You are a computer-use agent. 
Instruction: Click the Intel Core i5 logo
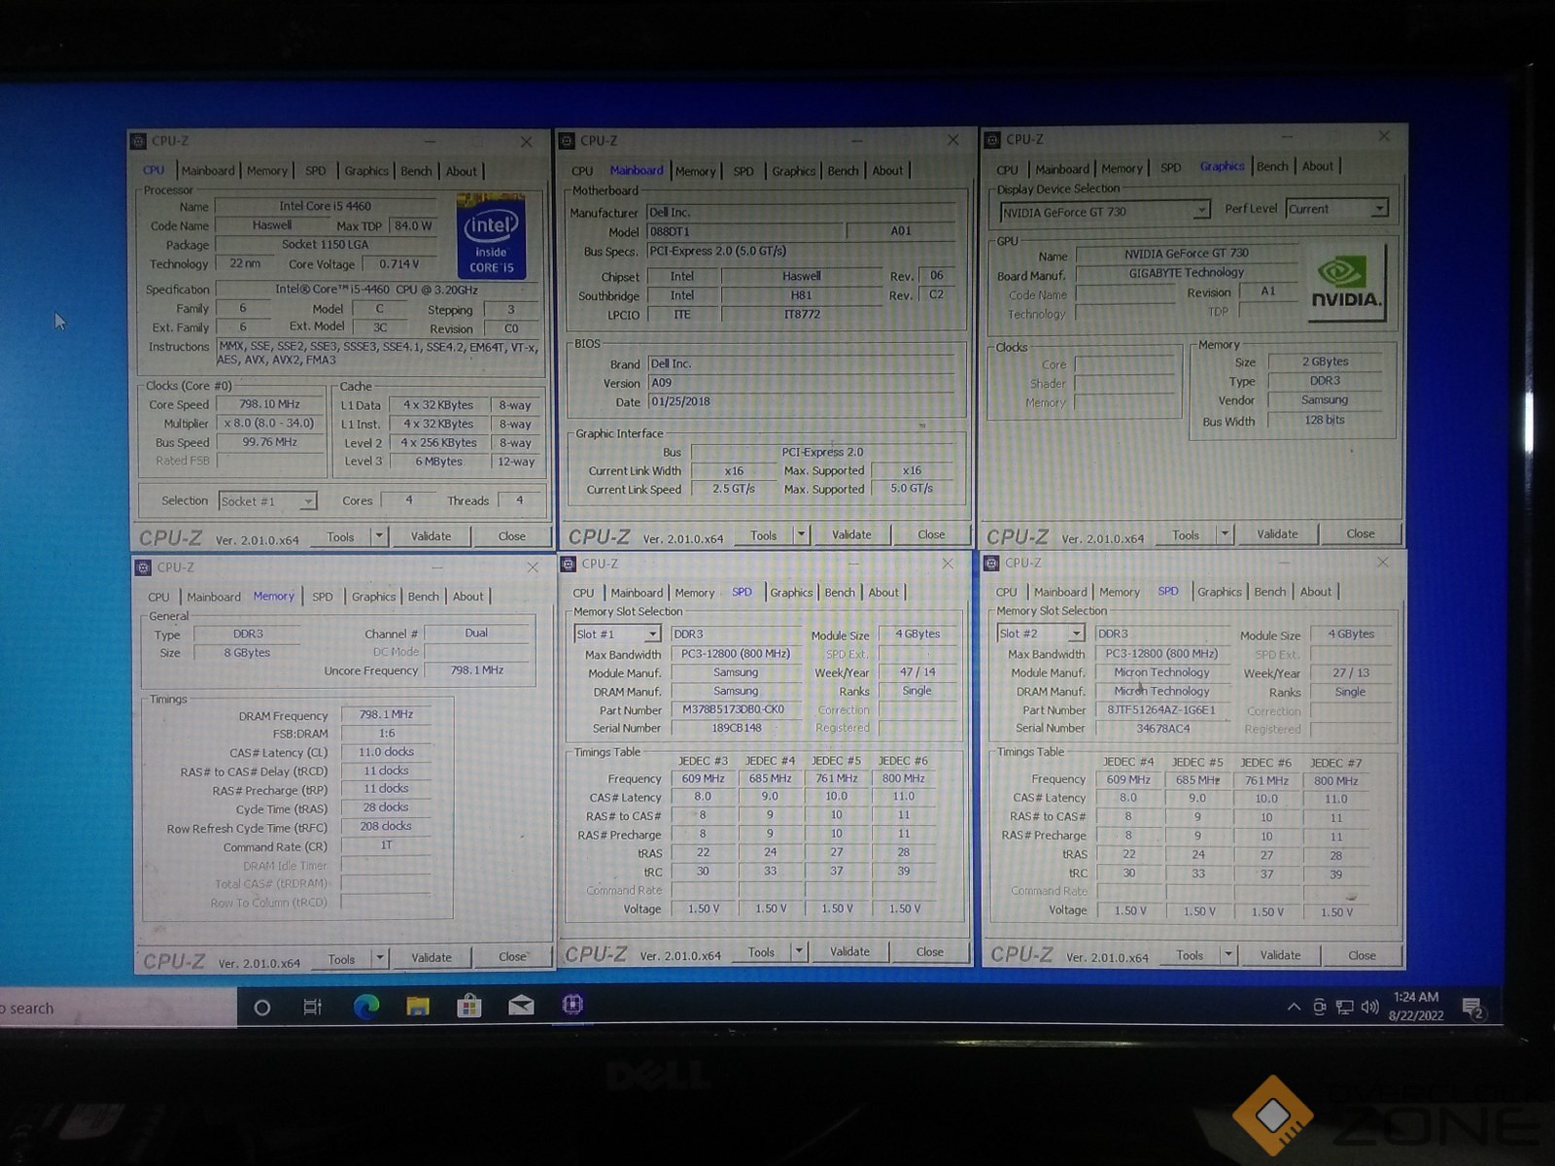coord(492,236)
